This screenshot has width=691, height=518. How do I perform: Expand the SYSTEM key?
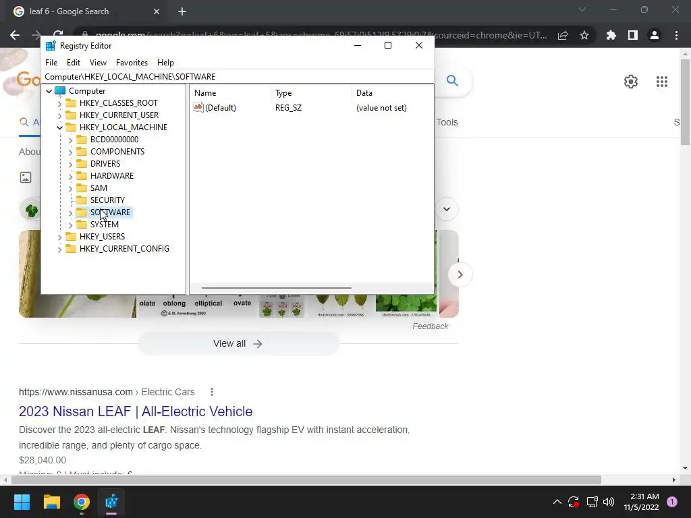point(70,225)
